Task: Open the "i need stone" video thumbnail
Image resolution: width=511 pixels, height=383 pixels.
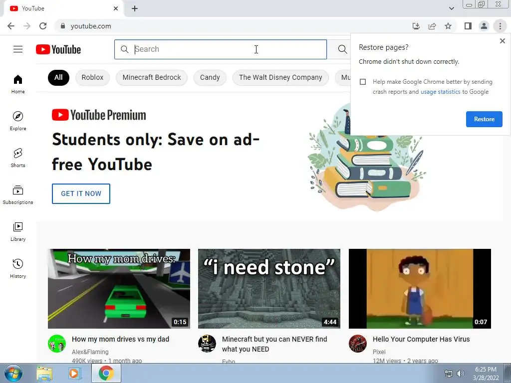Action: [269, 289]
